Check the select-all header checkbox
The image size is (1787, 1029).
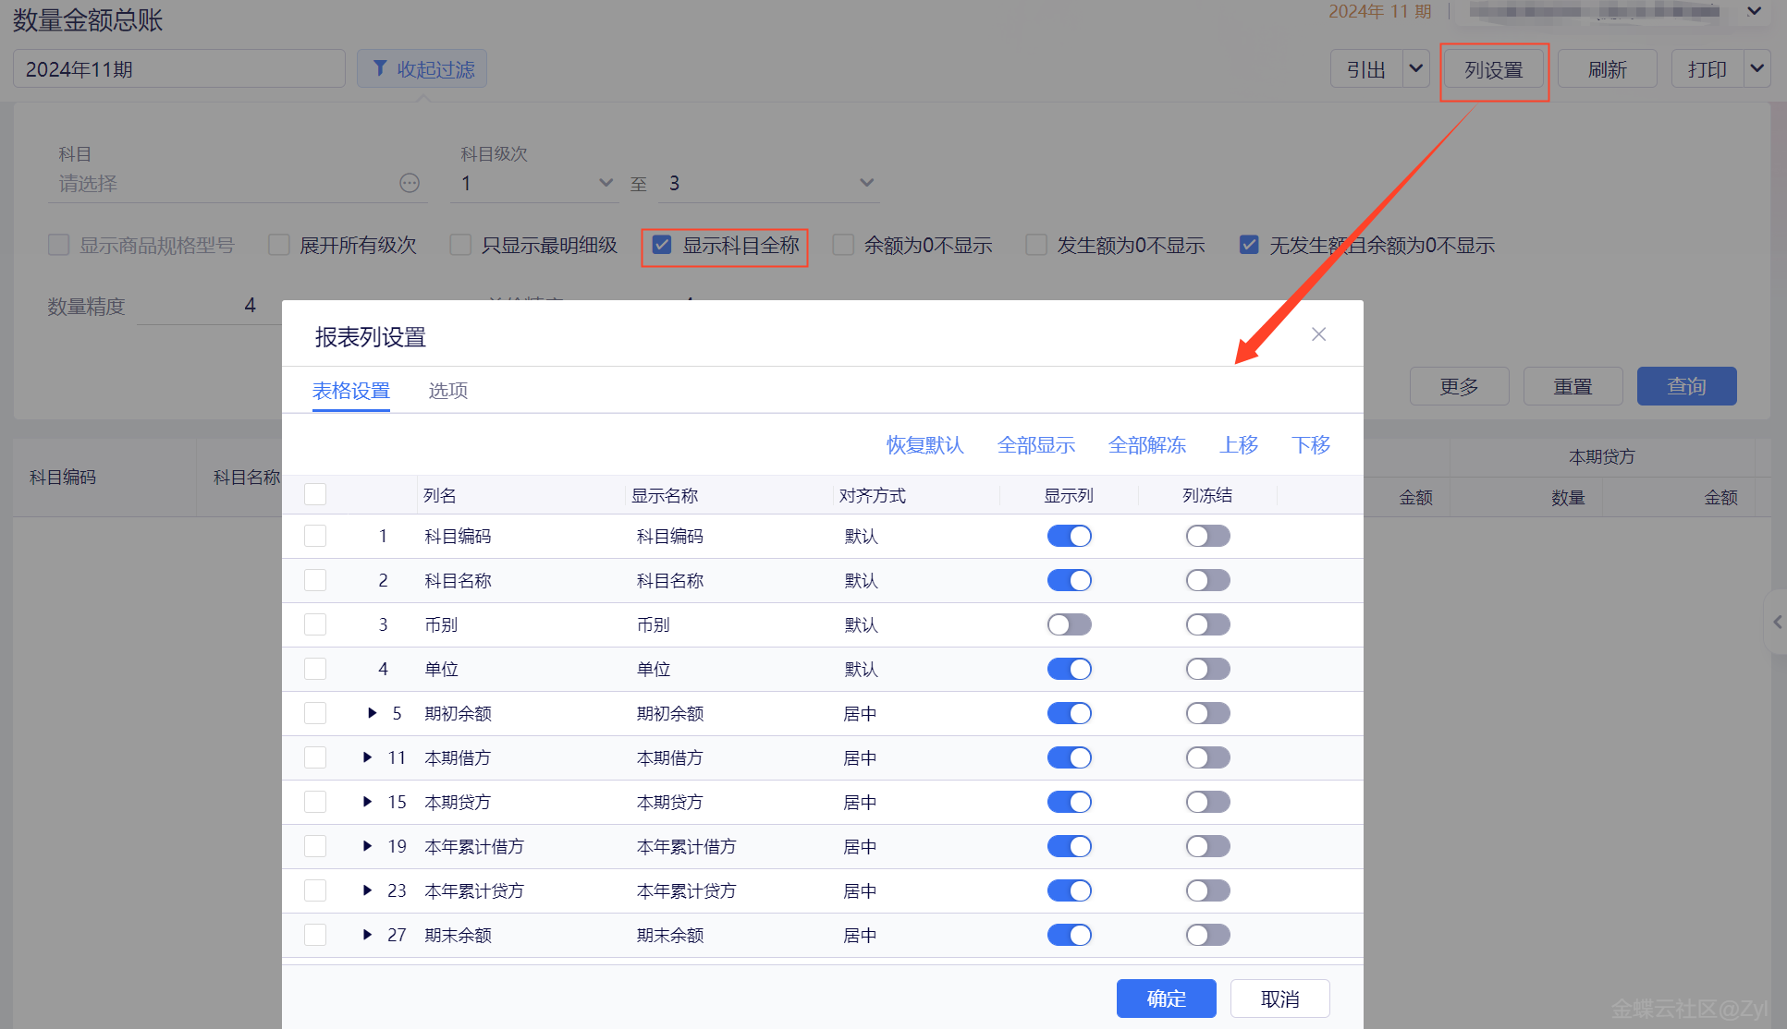tap(315, 494)
